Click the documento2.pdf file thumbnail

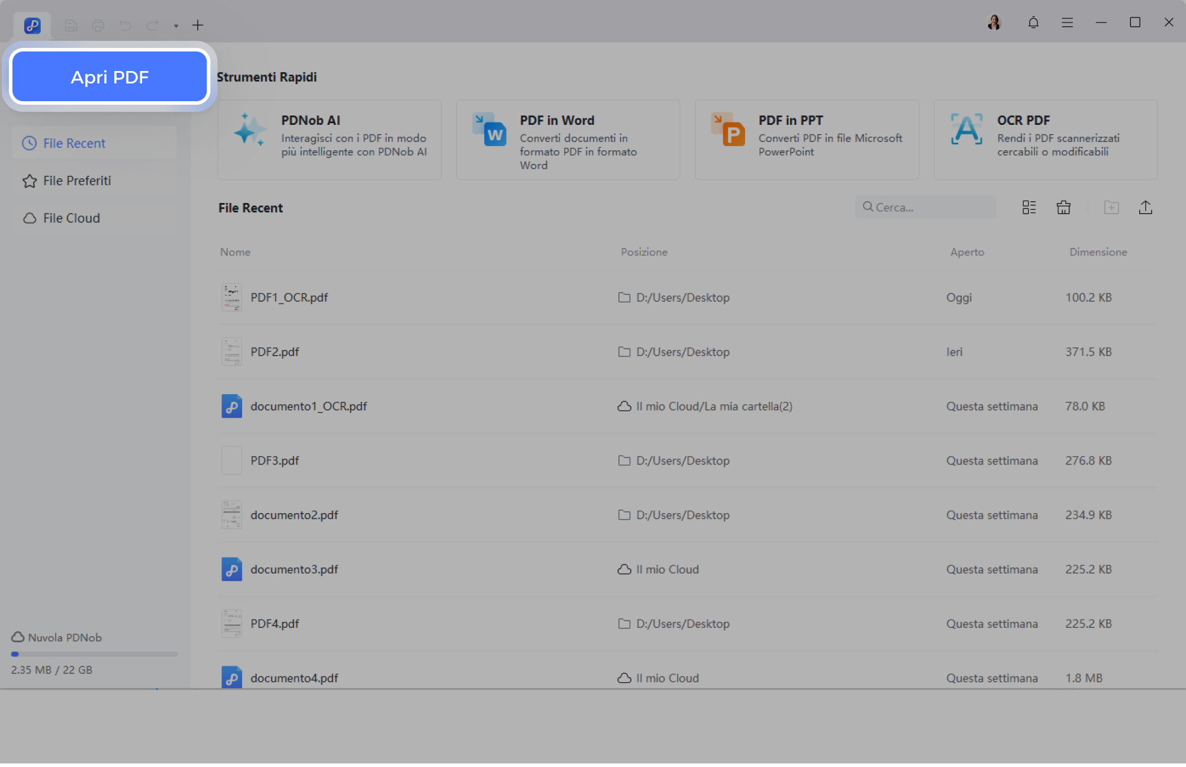click(231, 515)
